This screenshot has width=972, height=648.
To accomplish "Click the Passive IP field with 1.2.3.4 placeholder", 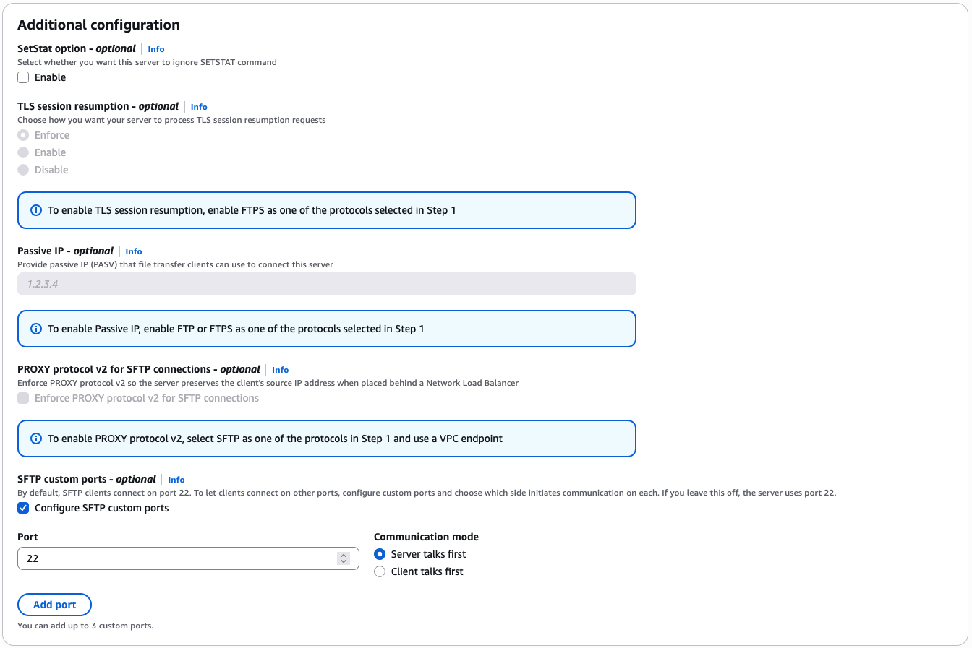I will point(327,284).
